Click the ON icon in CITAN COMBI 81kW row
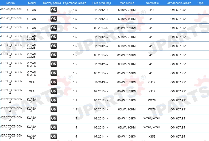 [54, 55]
